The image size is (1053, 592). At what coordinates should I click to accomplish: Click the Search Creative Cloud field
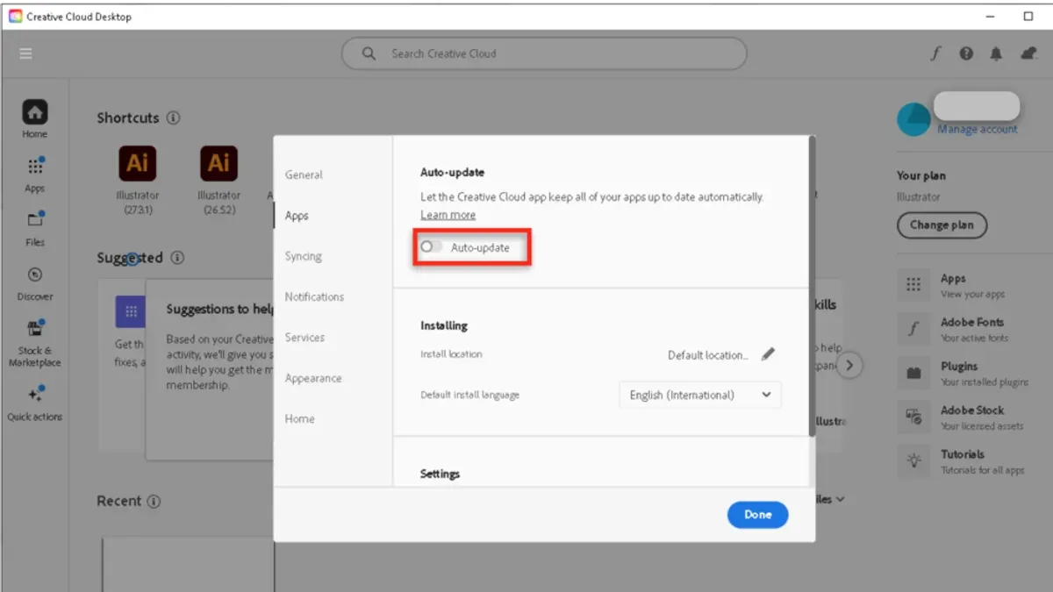(544, 53)
